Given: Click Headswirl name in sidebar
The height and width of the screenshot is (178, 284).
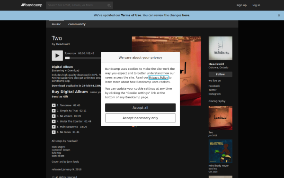Looking at the screenshot, I should pyautogui.click(x=216, y=64).
